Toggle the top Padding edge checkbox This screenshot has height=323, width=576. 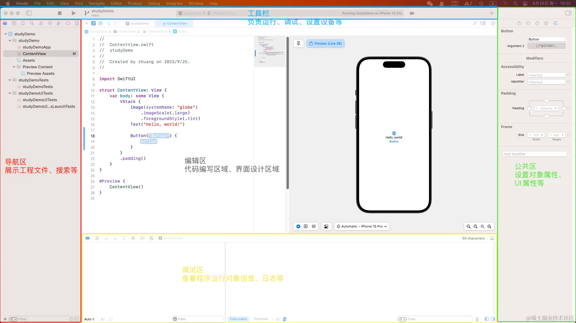[x=546, y=101]
